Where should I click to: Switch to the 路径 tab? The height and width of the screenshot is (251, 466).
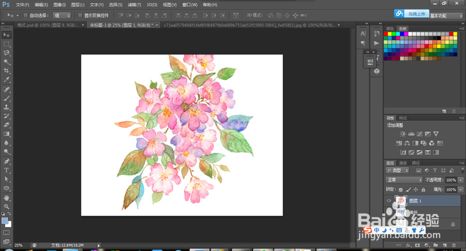click(416, 163)
